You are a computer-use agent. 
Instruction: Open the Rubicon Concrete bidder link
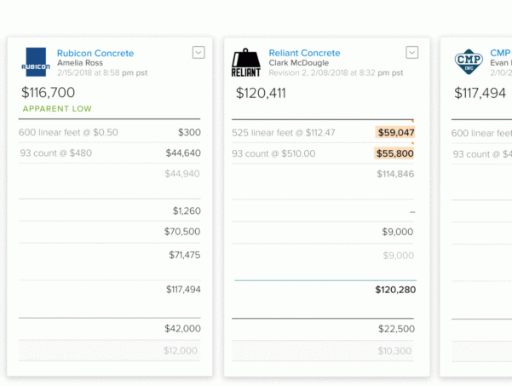[95, 54]
